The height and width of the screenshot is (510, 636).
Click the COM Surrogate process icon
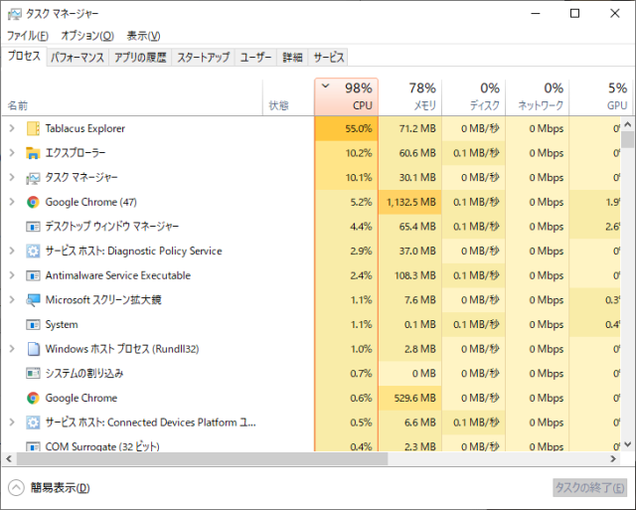(33, 446)
